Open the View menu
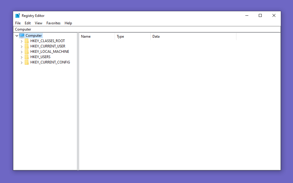Image resolution: width=293 pixels, height=183 pixels. 38,23
